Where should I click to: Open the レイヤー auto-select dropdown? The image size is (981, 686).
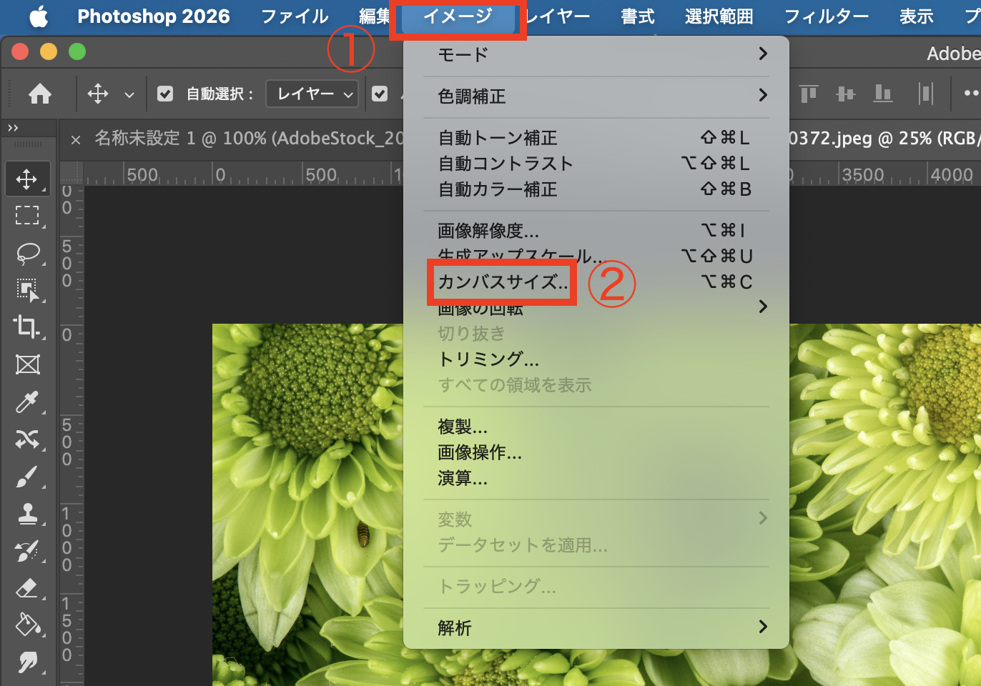click(x=312, y=94)
